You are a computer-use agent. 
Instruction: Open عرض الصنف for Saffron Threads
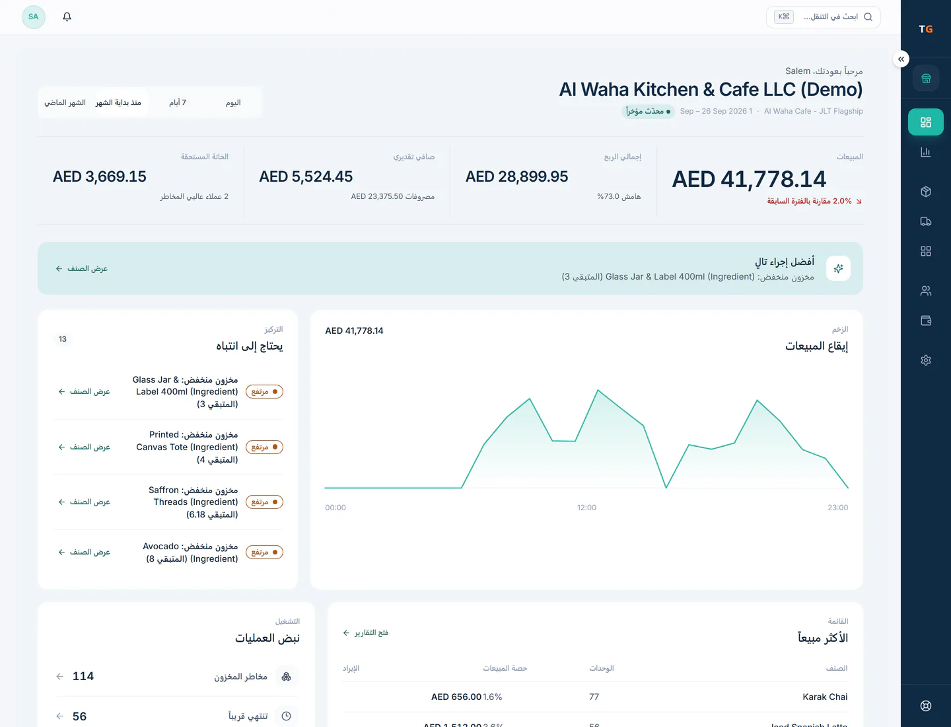coord(84,502)
